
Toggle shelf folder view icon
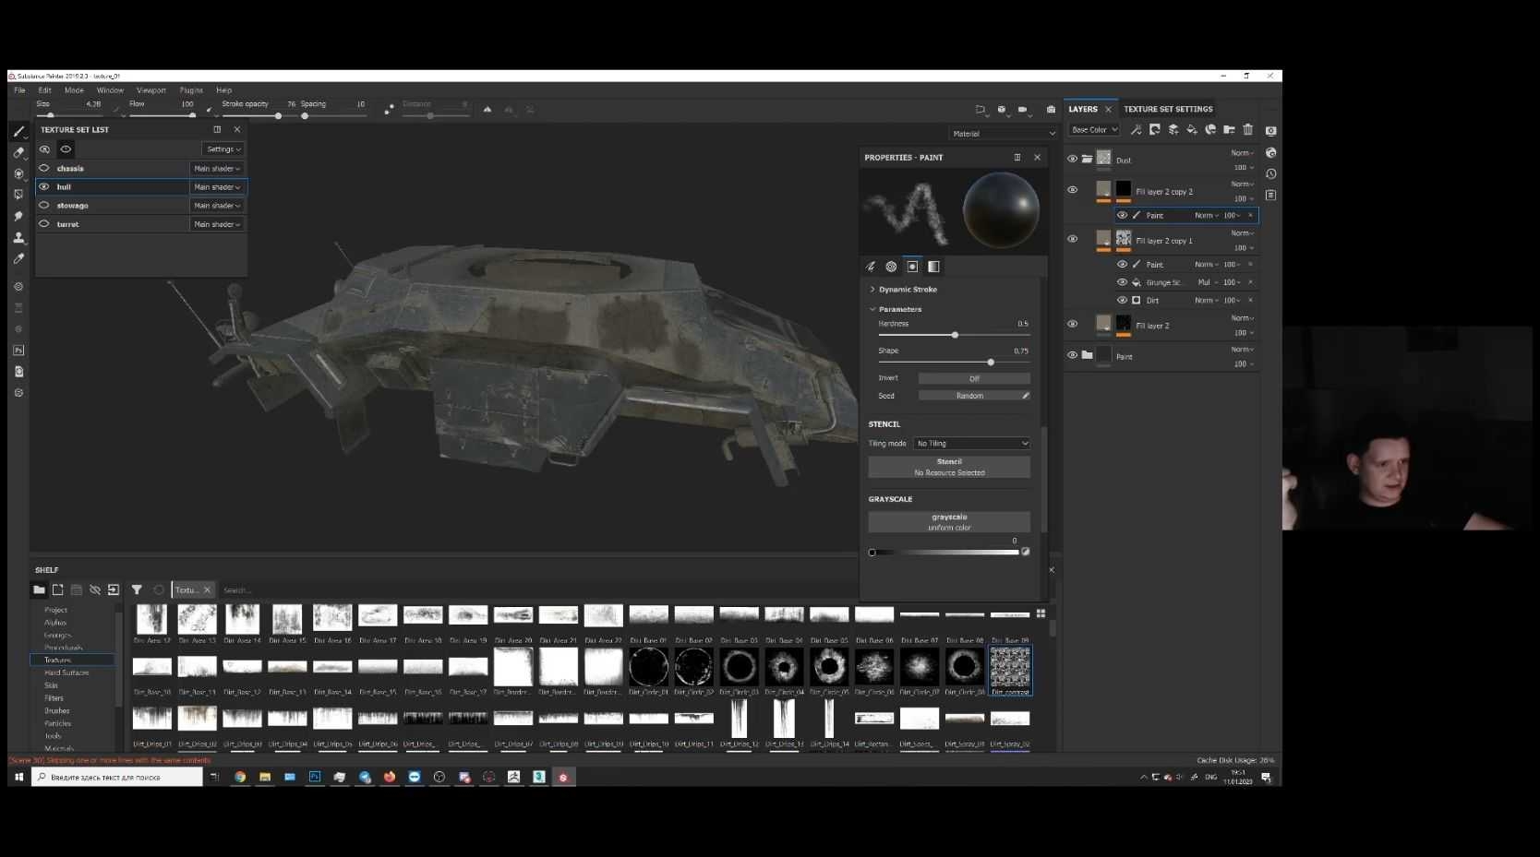pyautogui.click(x=39, y=589)
